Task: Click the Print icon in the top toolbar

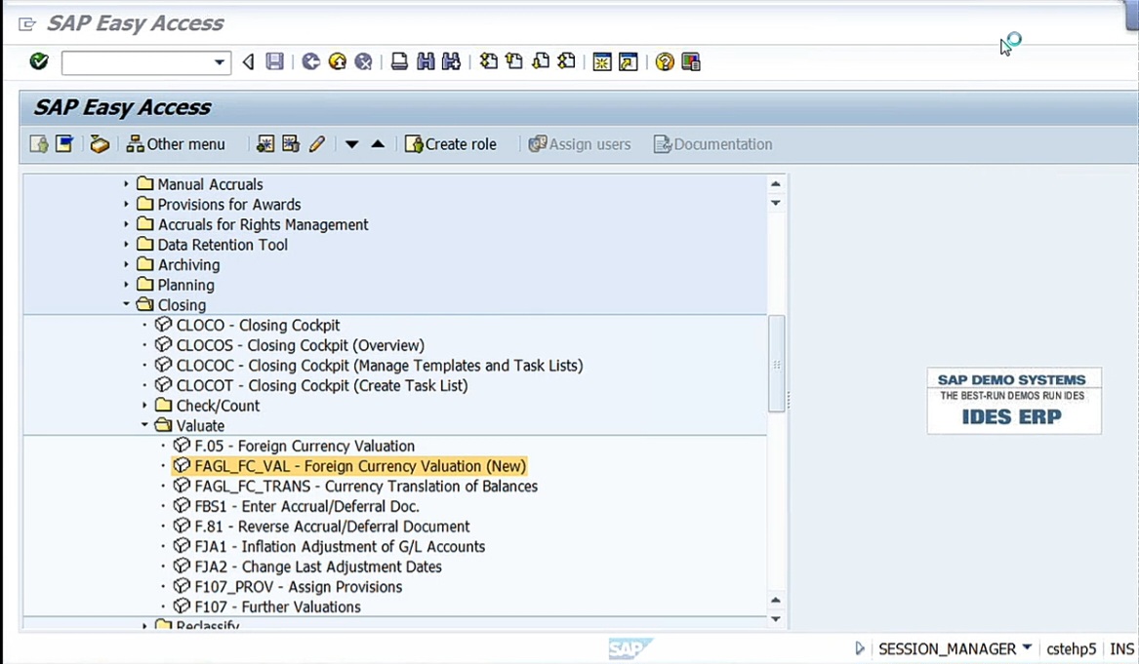Action: click(399, 61)
